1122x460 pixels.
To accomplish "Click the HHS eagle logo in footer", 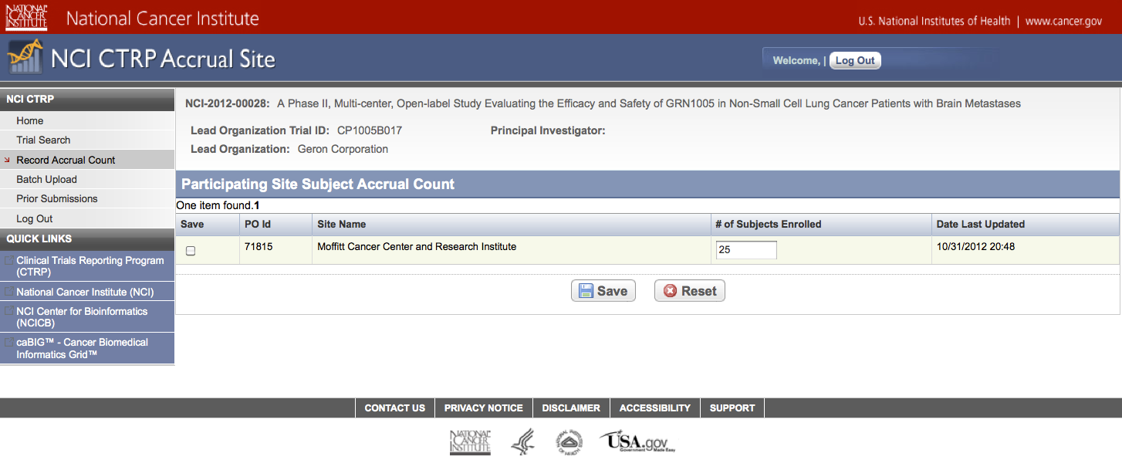I will [x=522, y=441].
